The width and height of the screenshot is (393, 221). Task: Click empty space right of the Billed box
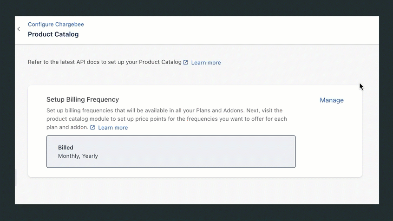point(327,152)
